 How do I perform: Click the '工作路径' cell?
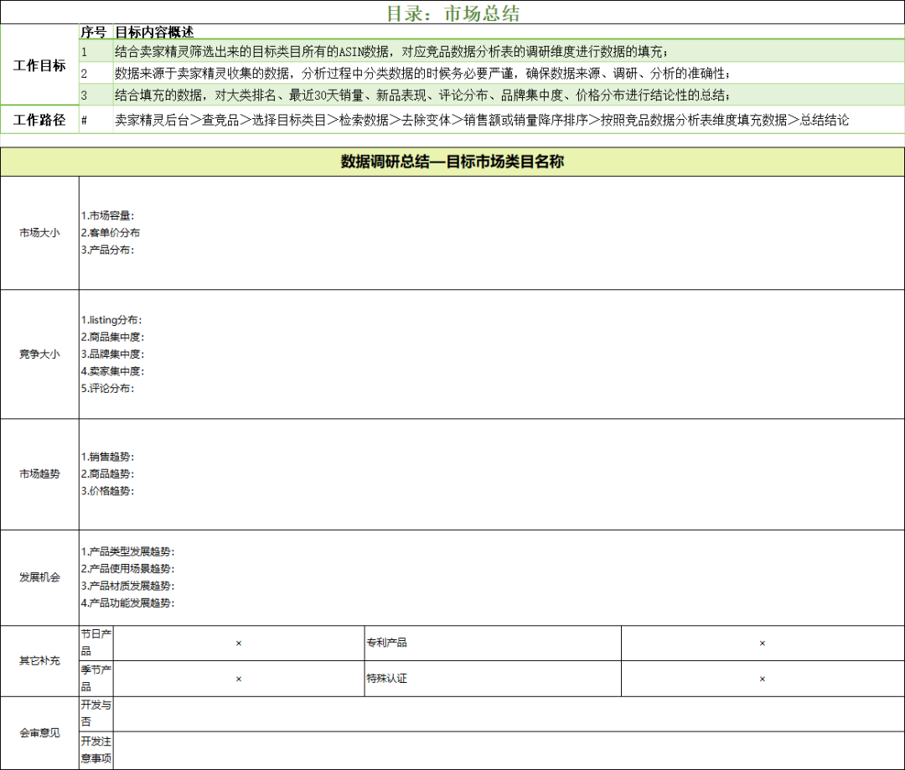pyautogui.click(x=39, y=120)
